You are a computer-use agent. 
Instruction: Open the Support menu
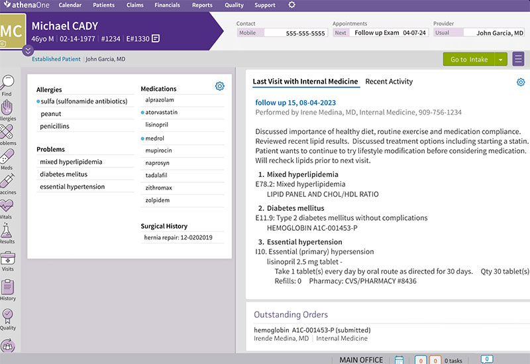click(264, 5)
